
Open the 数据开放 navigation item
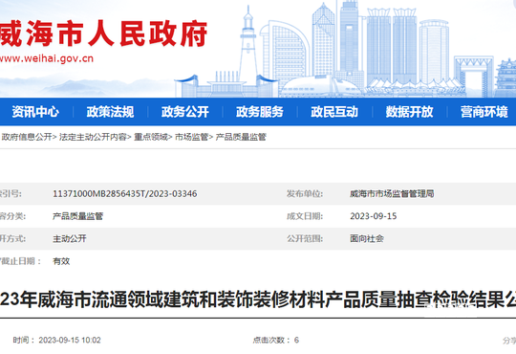pos(409,112)
